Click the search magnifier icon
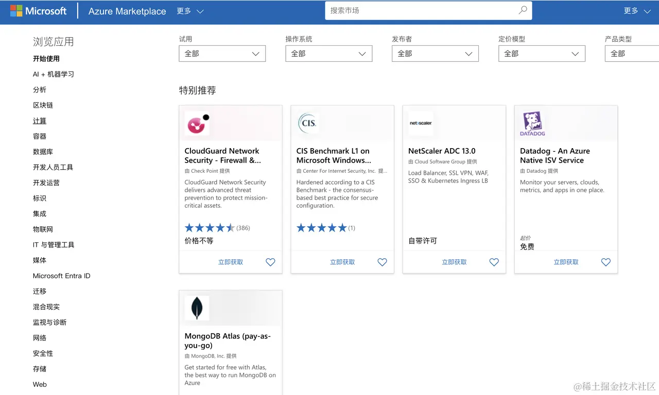This screenshot has width=659, height=395. [522, 10]
